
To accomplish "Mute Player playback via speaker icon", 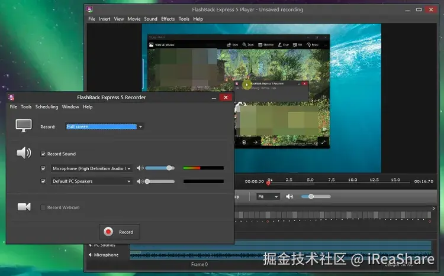I will (289, 197).
